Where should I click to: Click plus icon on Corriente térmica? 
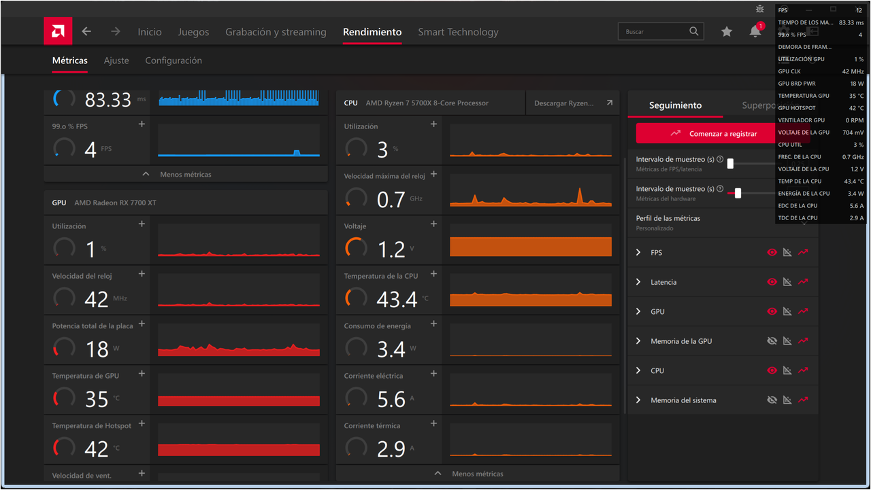[433, 423]
